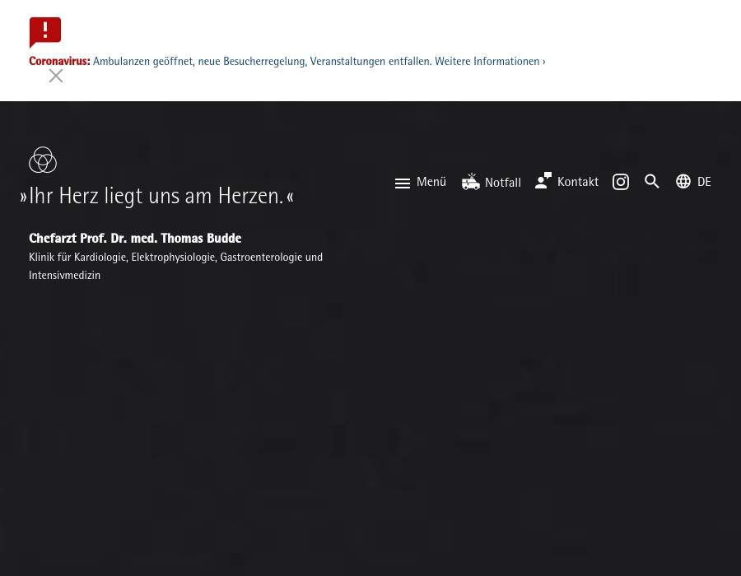Image resolution: width=741 pixels, height=576 pixels.
Task: Open search via magnifier icon
Action: (652, 182)
